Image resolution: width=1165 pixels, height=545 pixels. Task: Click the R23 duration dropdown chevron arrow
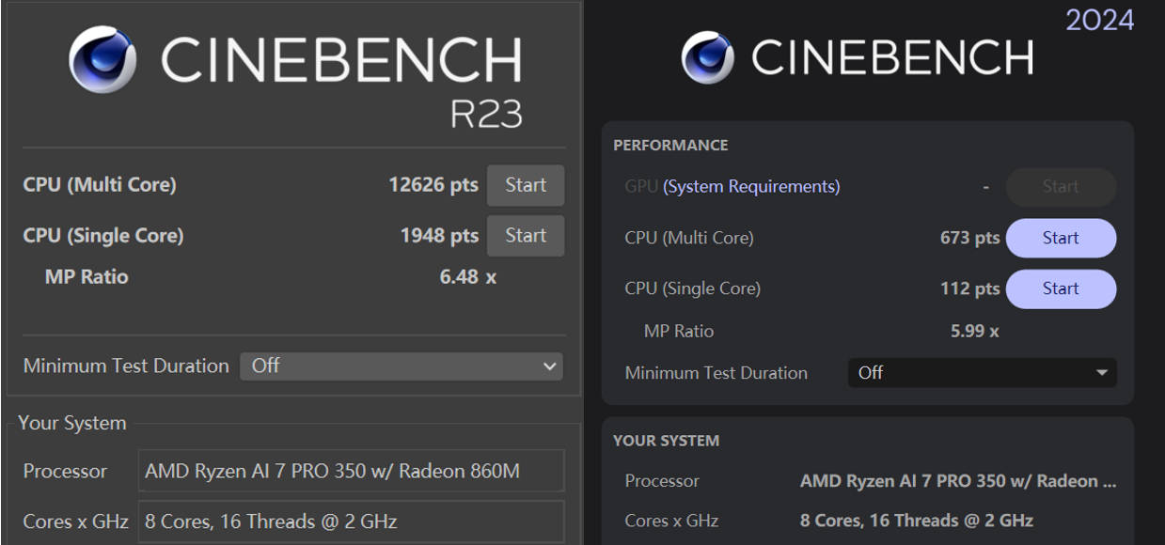pyautogui.click(x=550, y=366)
